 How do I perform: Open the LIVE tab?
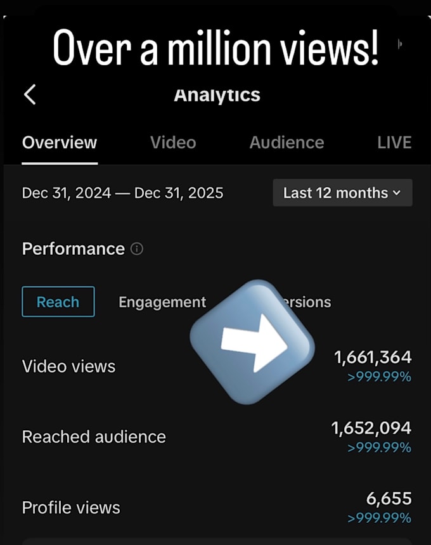(394, 143)
